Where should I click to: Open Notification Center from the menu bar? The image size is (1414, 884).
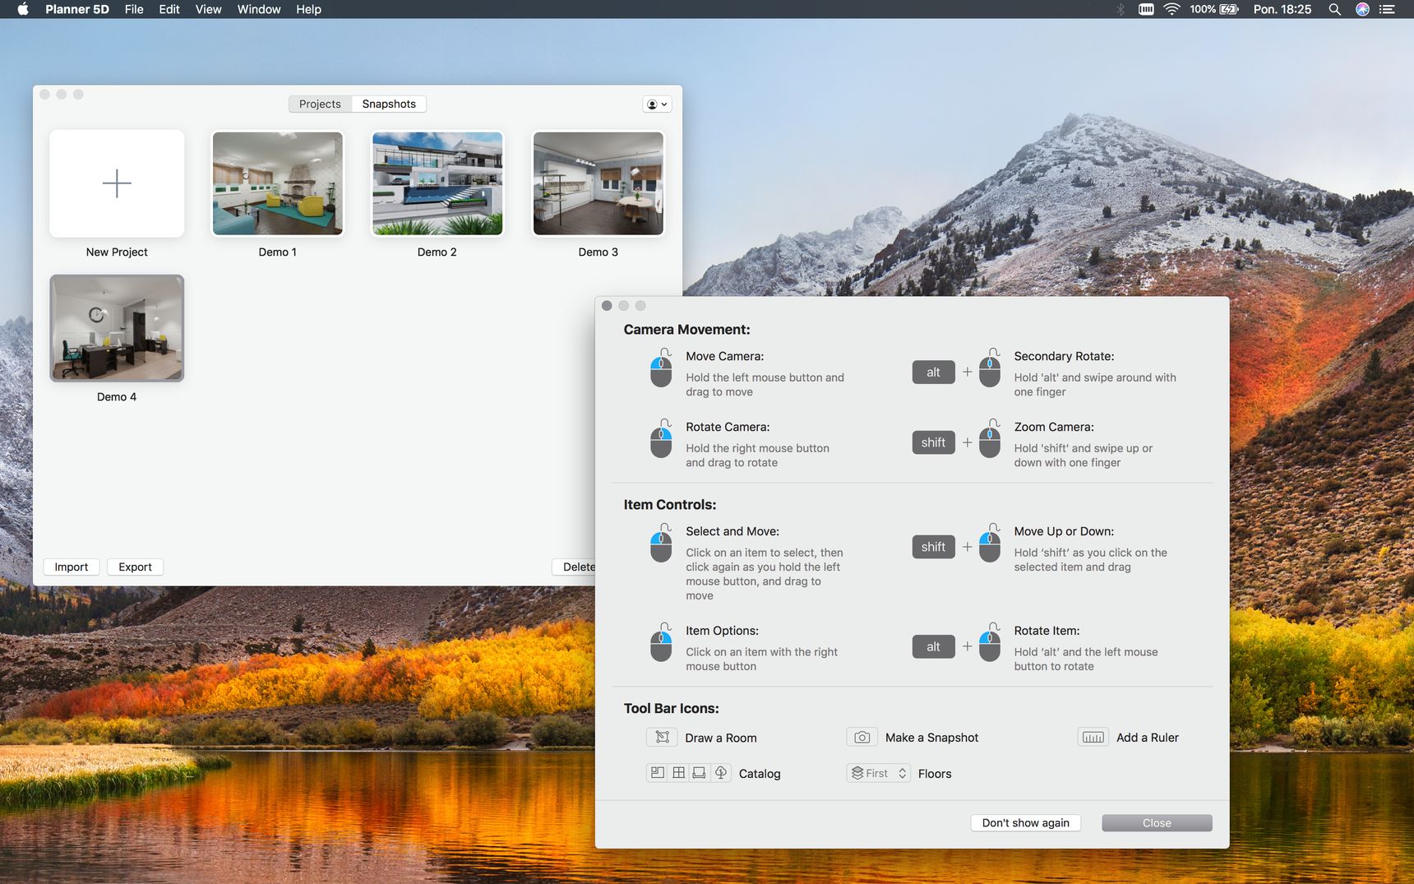coord(1388,9)
